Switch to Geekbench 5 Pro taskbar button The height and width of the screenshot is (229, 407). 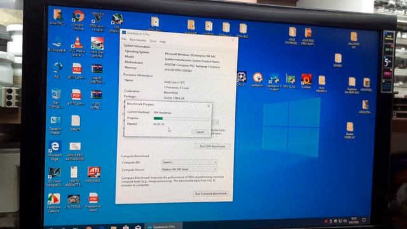163,226
